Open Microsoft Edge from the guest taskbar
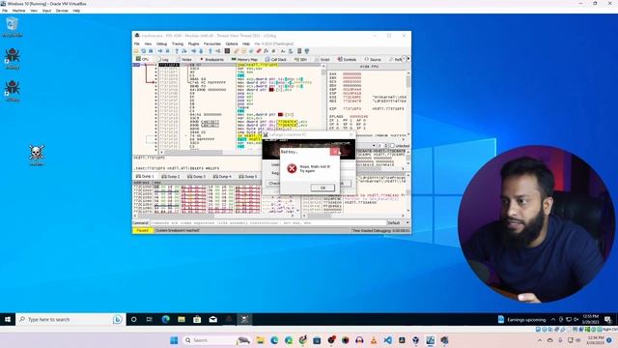Screen dimensions: 618x348 point(165,319)
